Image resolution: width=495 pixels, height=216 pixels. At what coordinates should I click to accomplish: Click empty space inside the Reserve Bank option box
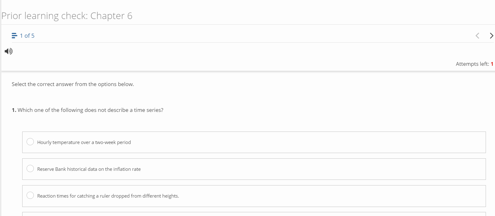click(313, 169)
